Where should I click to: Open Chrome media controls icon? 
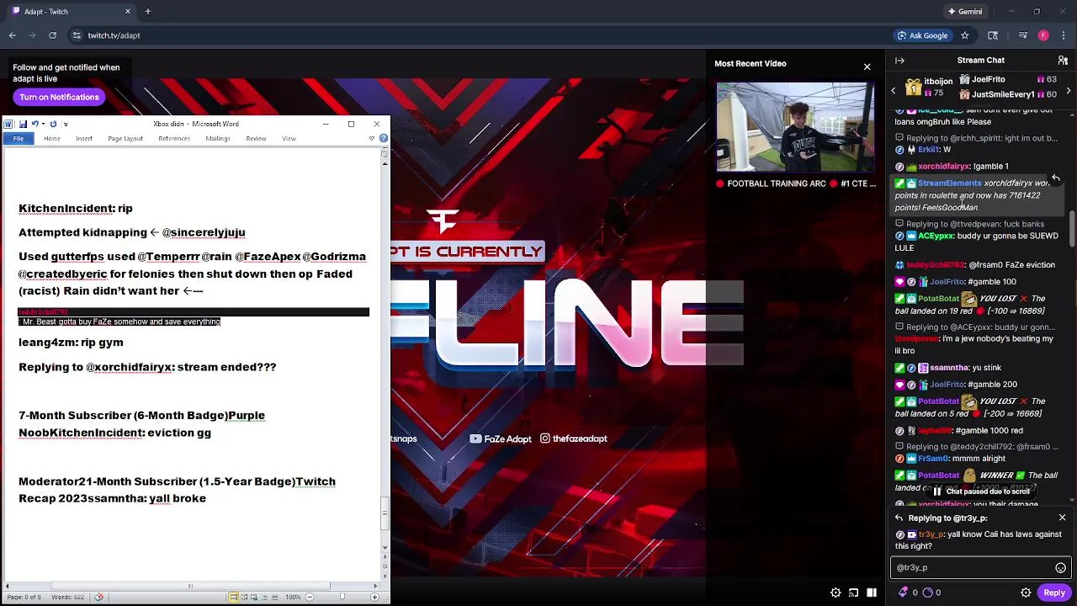(1022, 35)
